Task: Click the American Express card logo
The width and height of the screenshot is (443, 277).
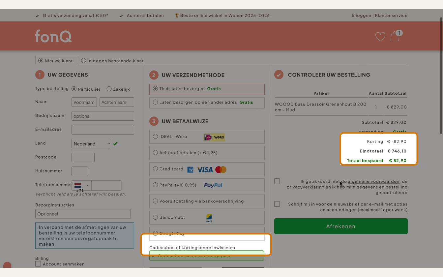Action: point(190,169)
